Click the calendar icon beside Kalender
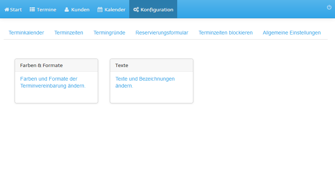Screen dimensions: 335x185 click(100, 10)
